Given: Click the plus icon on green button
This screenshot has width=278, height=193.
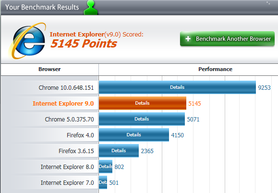Looking at the screenshot, I should point(188,38).
